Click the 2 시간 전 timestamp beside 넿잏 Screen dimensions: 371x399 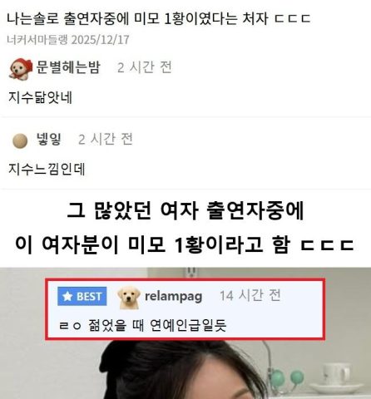point(106,139)
